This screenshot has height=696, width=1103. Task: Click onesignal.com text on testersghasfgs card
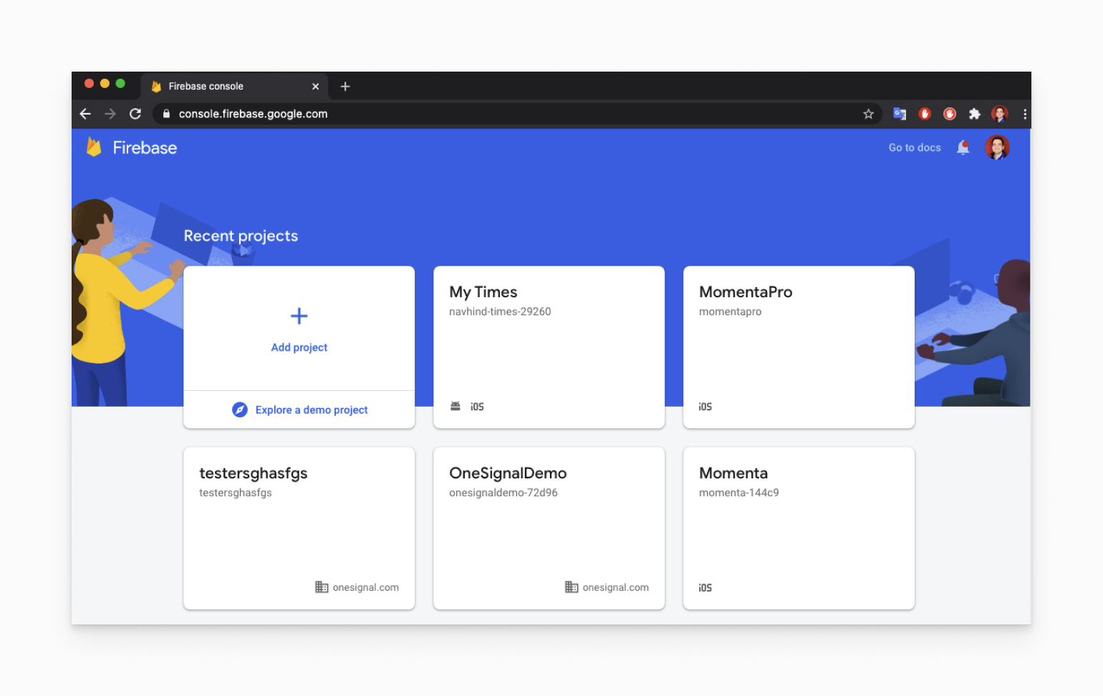[x=366, y=587]
